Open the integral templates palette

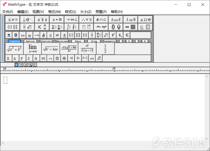tap(72, 27)
